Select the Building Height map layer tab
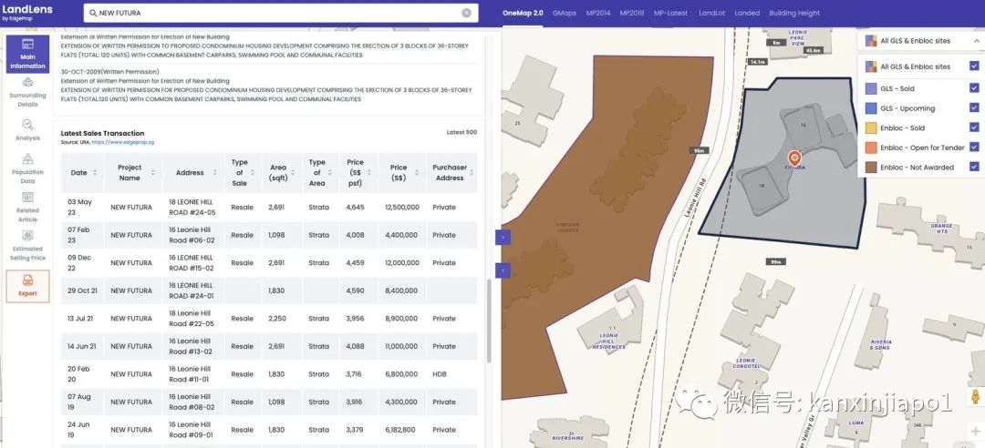Viewport: 985px width, 448px height. tap(794, 14)
